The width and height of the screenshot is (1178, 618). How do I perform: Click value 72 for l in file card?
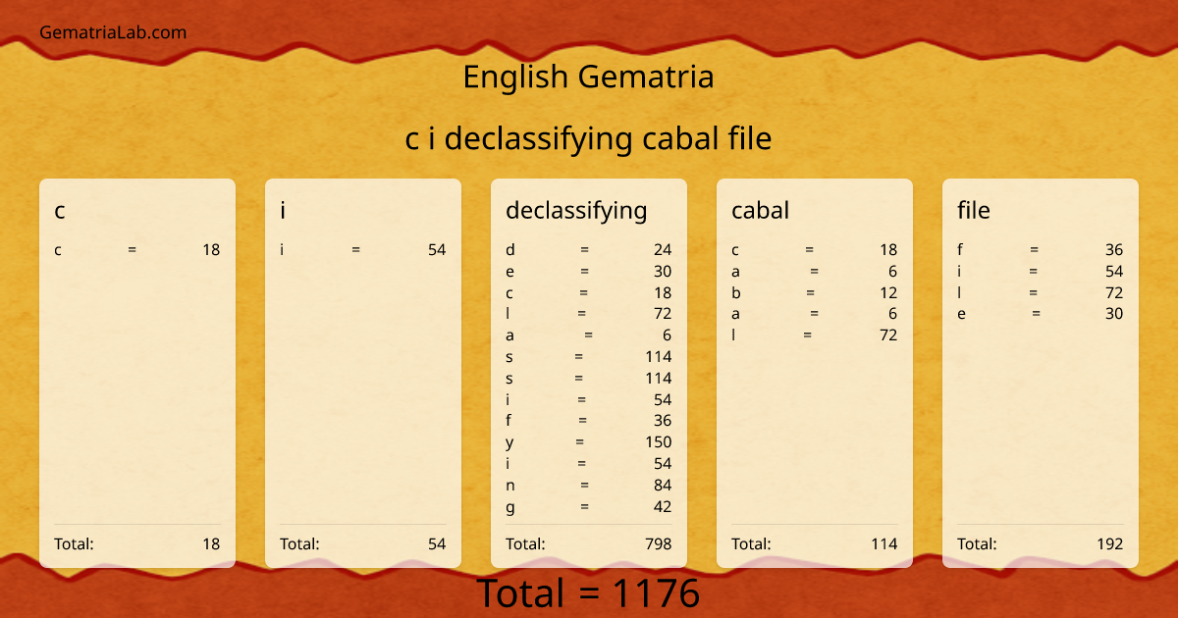click(x=1114, y=293)
